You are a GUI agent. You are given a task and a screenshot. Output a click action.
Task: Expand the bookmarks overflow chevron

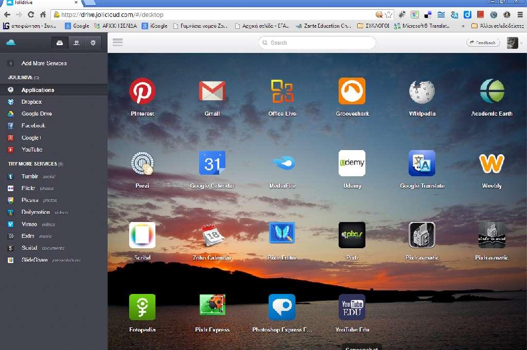tap(463, 26)
